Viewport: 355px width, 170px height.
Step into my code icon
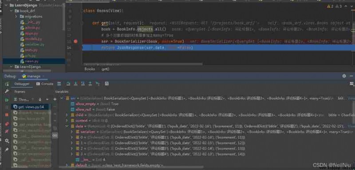point(83,84)
